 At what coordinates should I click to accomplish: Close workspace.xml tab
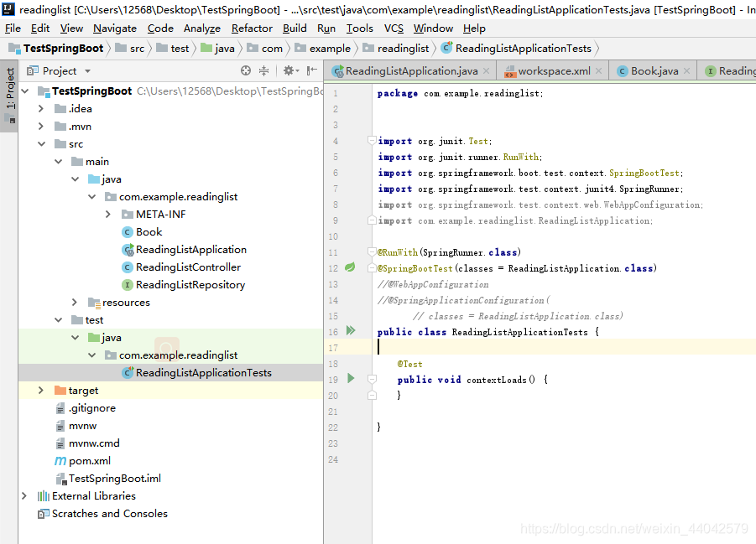coord(598,71)
